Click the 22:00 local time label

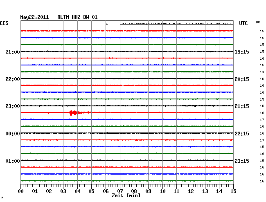(13, 79)
